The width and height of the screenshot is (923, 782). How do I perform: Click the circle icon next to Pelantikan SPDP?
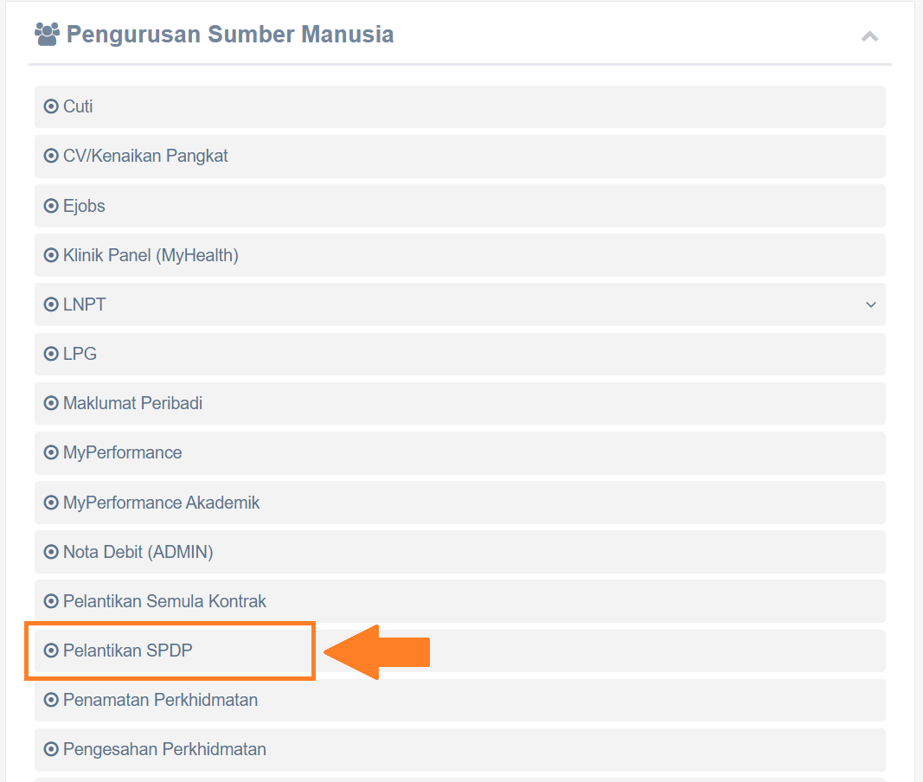(x=51, y=651)
